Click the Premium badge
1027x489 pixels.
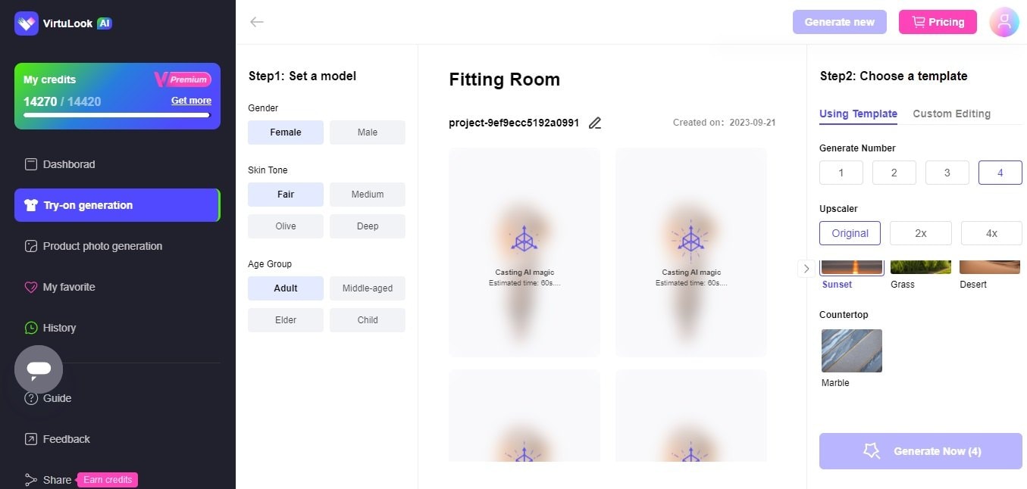point(183,79)
